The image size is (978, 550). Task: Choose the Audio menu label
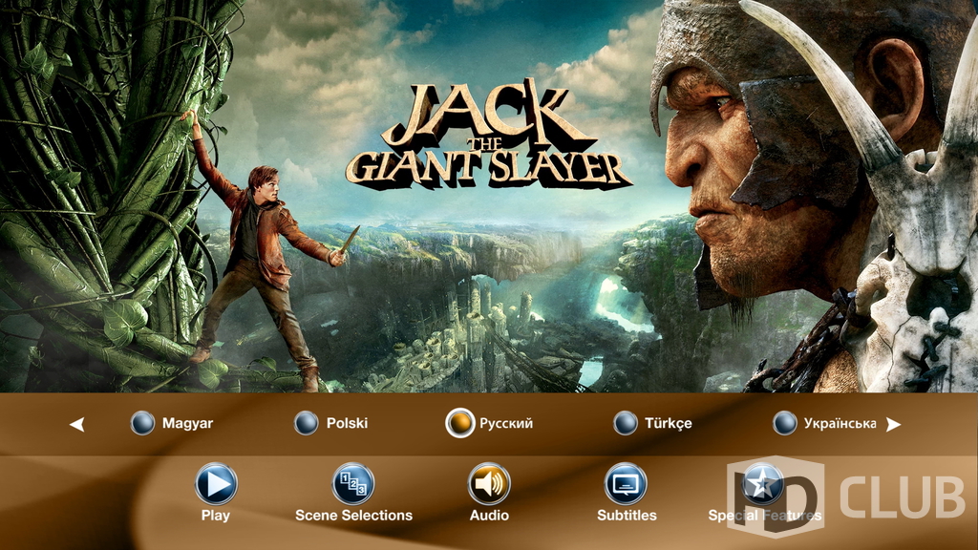(x=489, y=516)
